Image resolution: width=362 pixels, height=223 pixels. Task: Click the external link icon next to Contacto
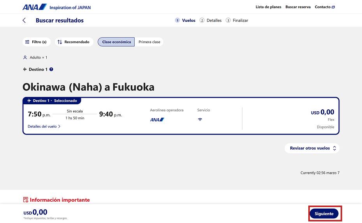(x=333, y=7)
